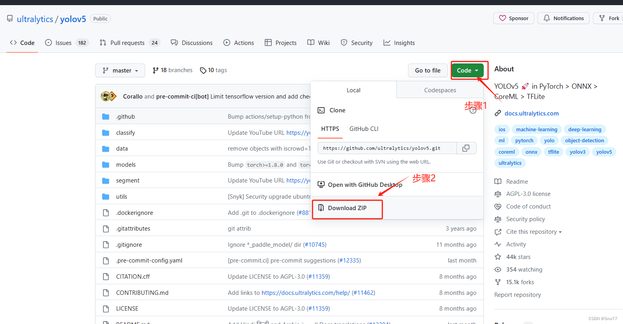
Task: Click the models folder icon
Action: point(106,165)
